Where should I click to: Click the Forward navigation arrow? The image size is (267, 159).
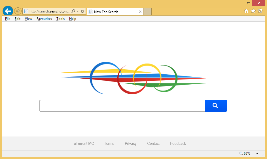point(18,11)
